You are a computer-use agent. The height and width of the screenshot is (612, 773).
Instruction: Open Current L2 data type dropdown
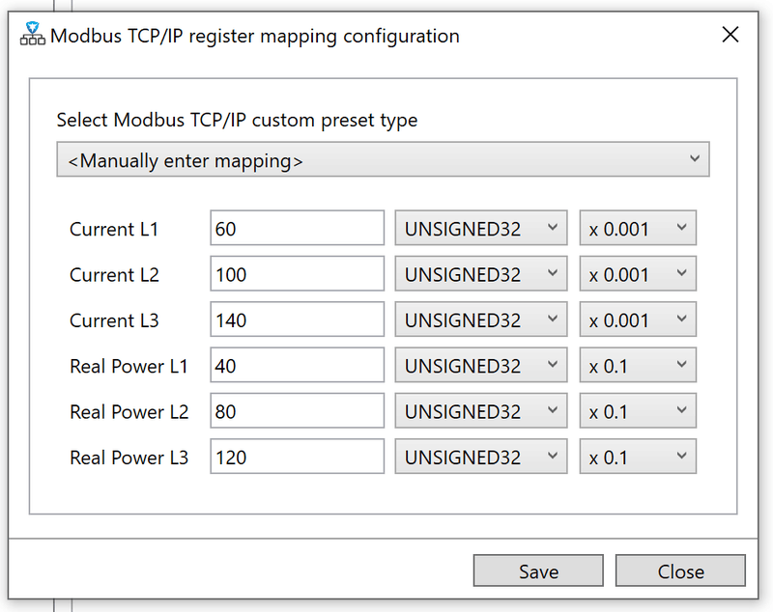481,274
